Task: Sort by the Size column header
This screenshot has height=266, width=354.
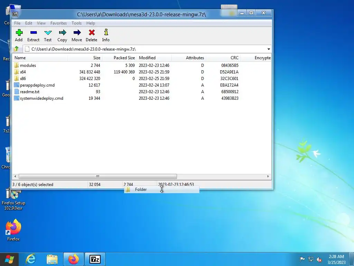Action: (x=85, y=58)
